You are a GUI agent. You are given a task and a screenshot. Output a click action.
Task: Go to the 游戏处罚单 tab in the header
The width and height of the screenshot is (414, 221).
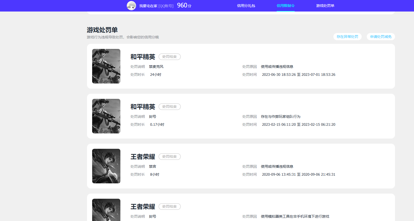point(325,6)
